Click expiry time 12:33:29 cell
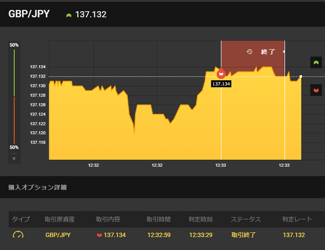325x250 pixels. (201, 235)
